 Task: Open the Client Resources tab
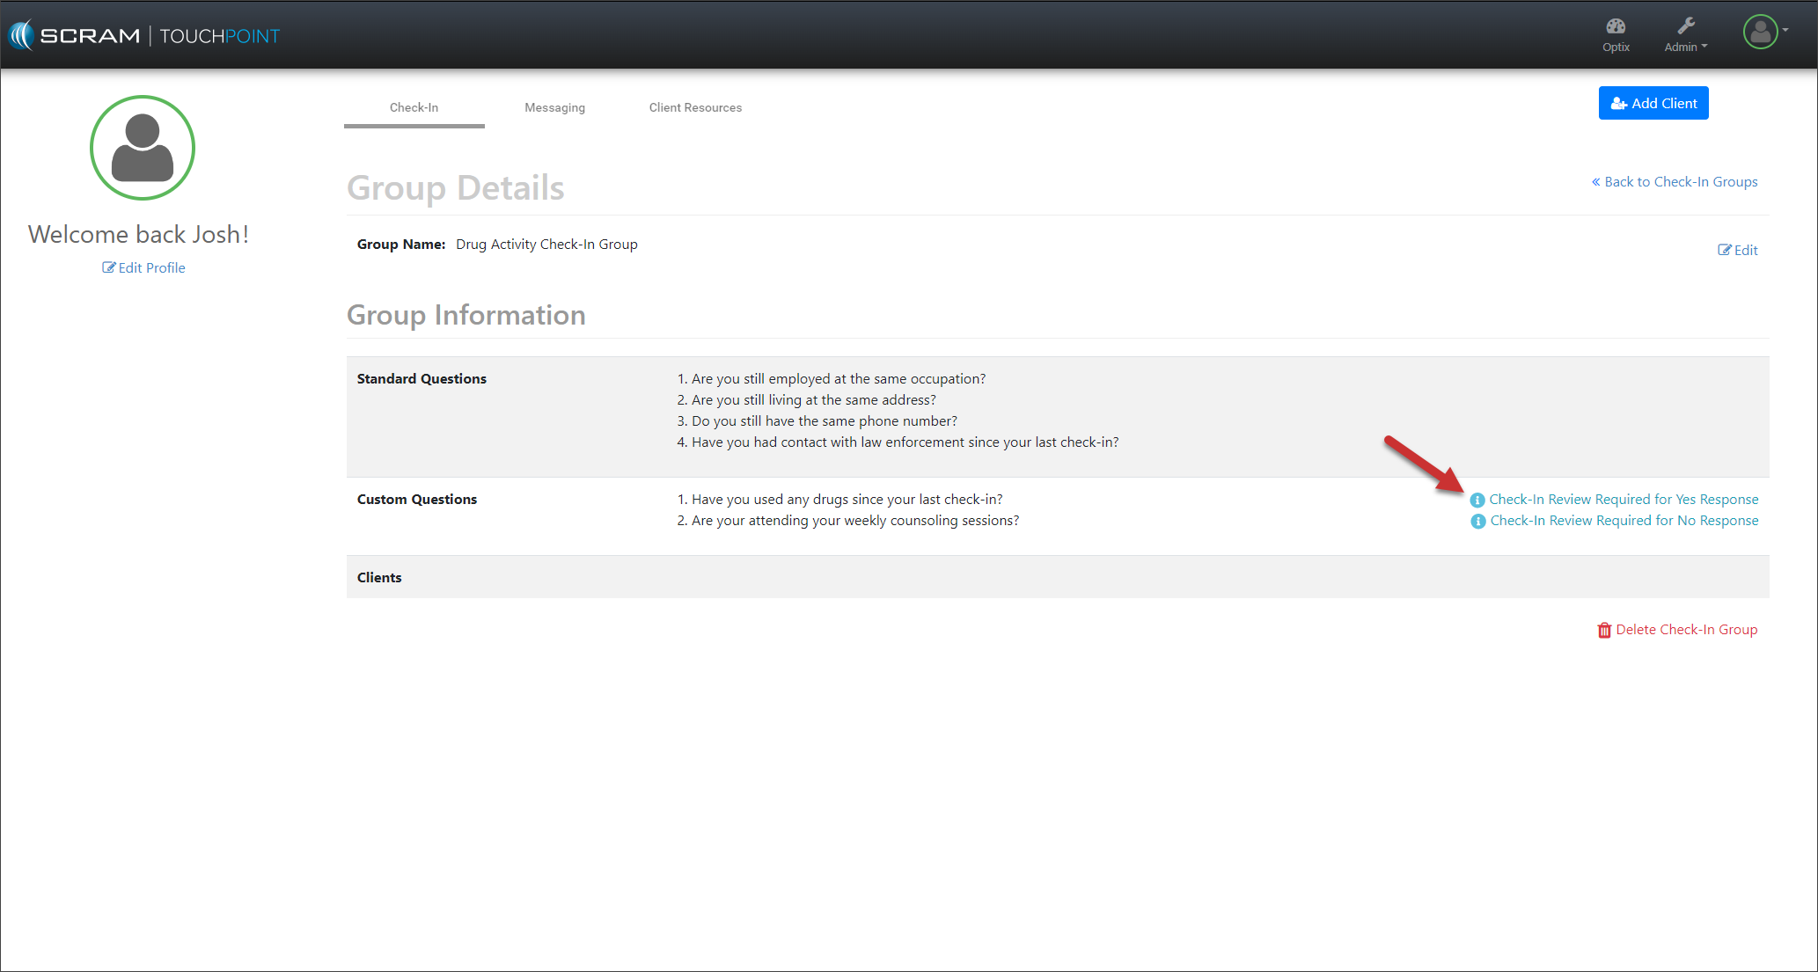(695, 107)
